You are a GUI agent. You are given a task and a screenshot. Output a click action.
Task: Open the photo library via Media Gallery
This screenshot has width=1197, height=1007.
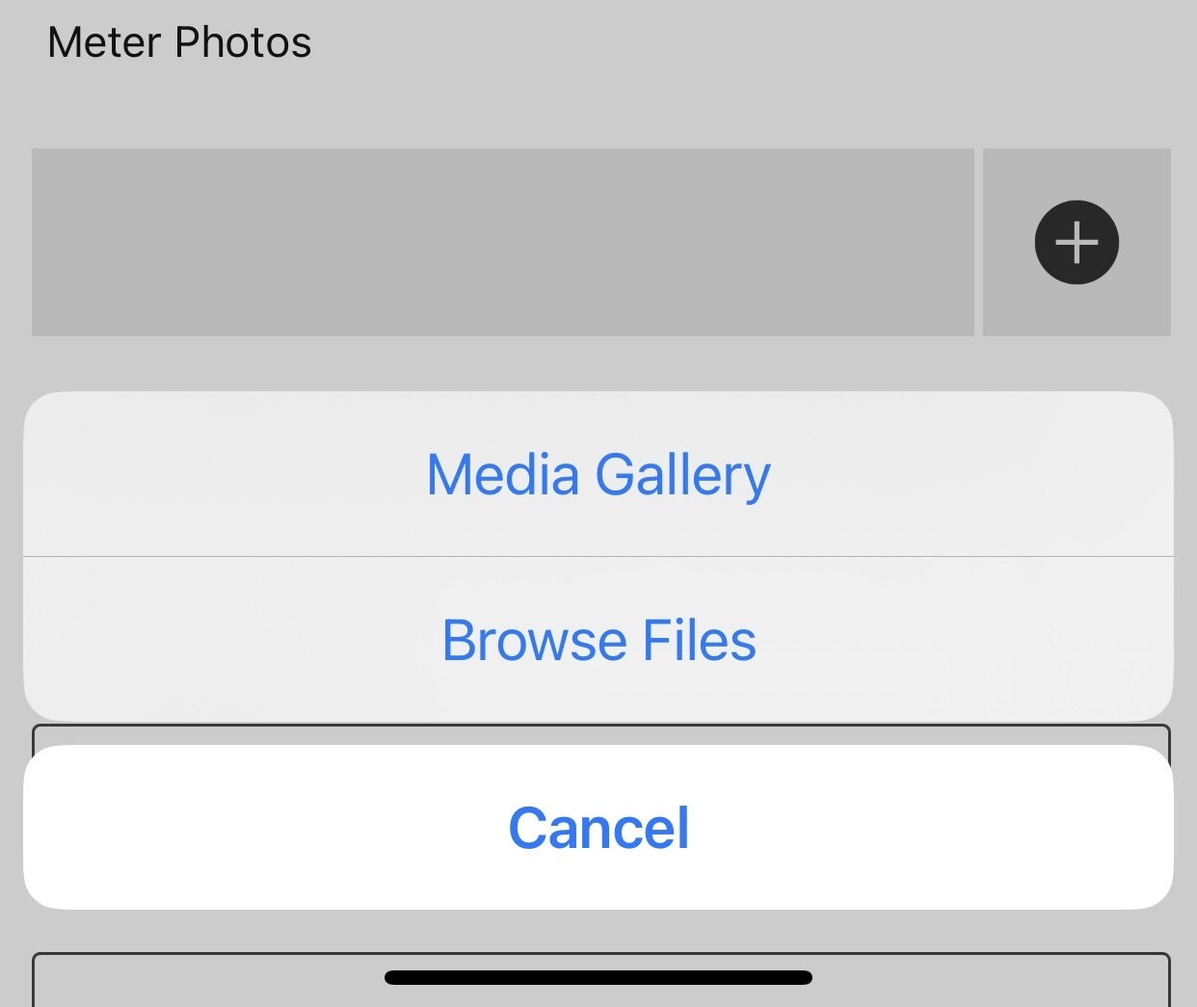[x=598, y=474]
